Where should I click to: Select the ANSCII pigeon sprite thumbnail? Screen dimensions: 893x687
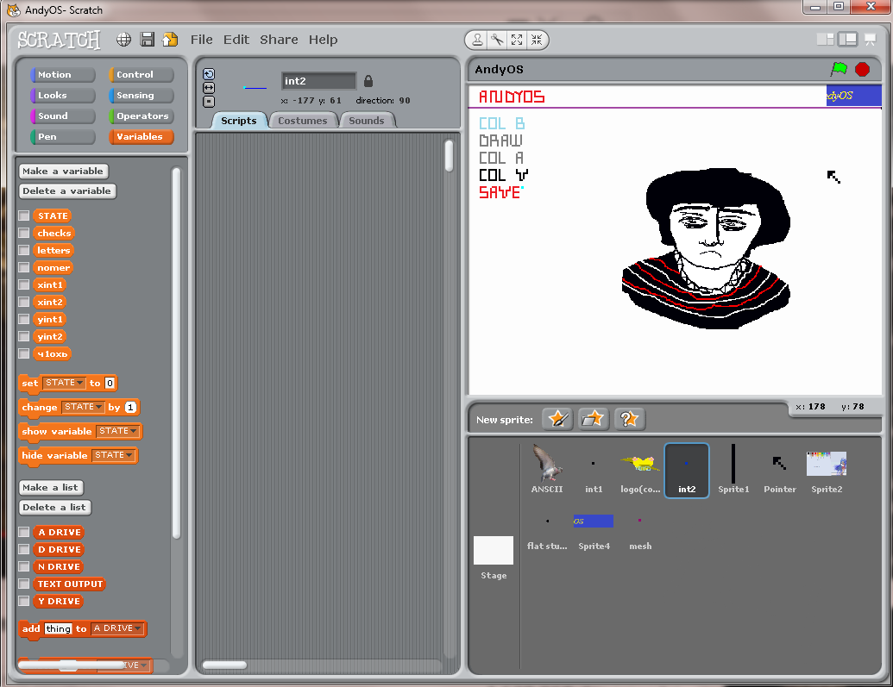click(x=547, y=465)
